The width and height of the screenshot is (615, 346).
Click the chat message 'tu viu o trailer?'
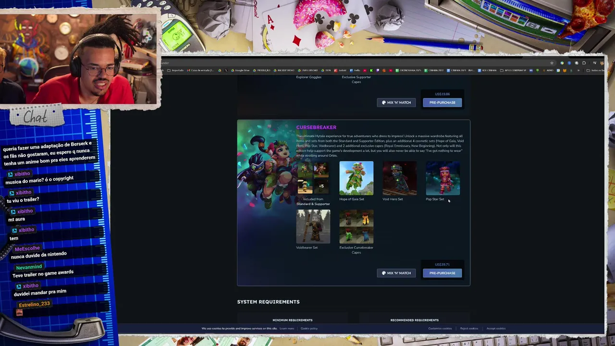(23, 200)
